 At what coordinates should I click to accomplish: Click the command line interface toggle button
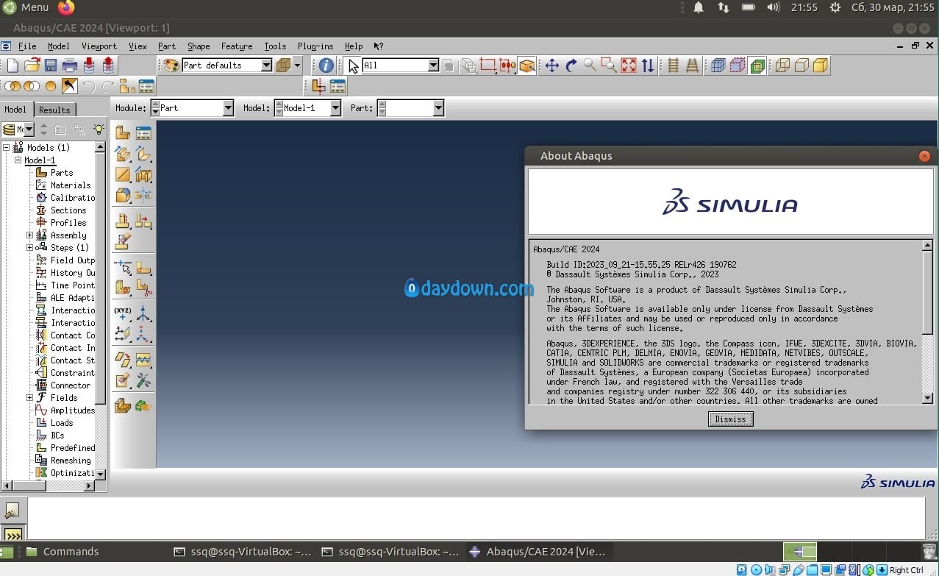[x=13, y=534]
